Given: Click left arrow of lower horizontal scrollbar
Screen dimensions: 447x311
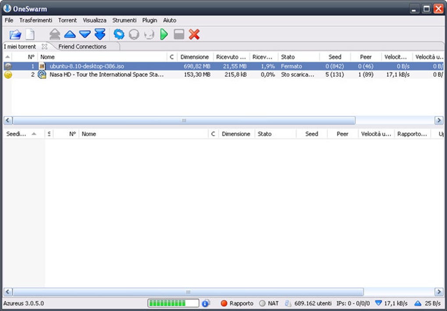Looking at the screenshot, I should point(8,292).
